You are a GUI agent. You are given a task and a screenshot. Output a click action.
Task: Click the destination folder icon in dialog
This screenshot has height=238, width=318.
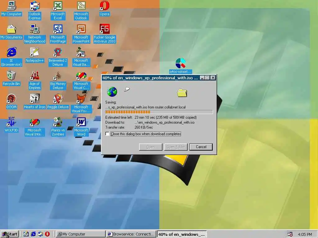[x=182, y=93]
